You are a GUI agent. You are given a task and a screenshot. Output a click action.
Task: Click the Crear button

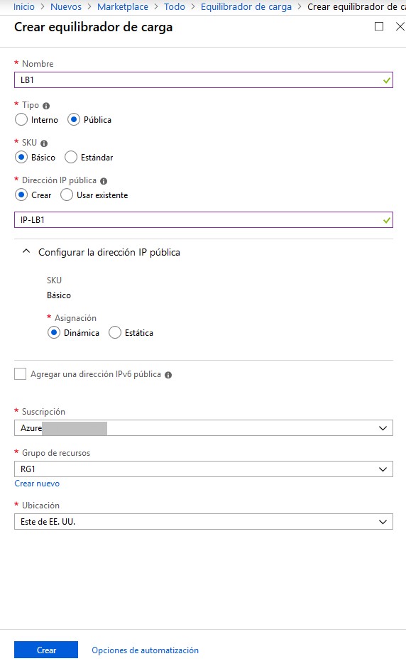(x=46, y=650)
